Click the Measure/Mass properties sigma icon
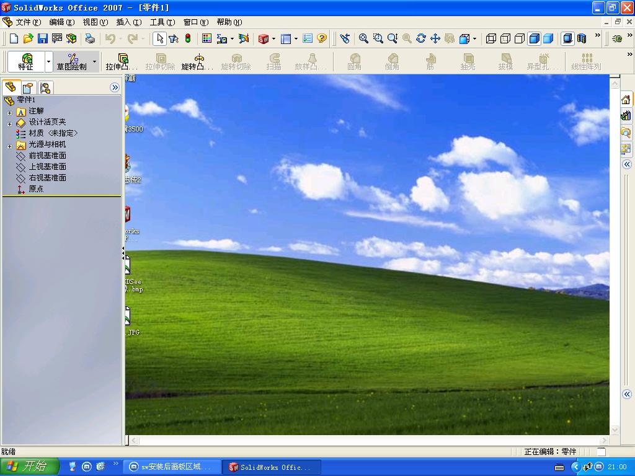This screenshot has width=635, height=476. (221, 38)
